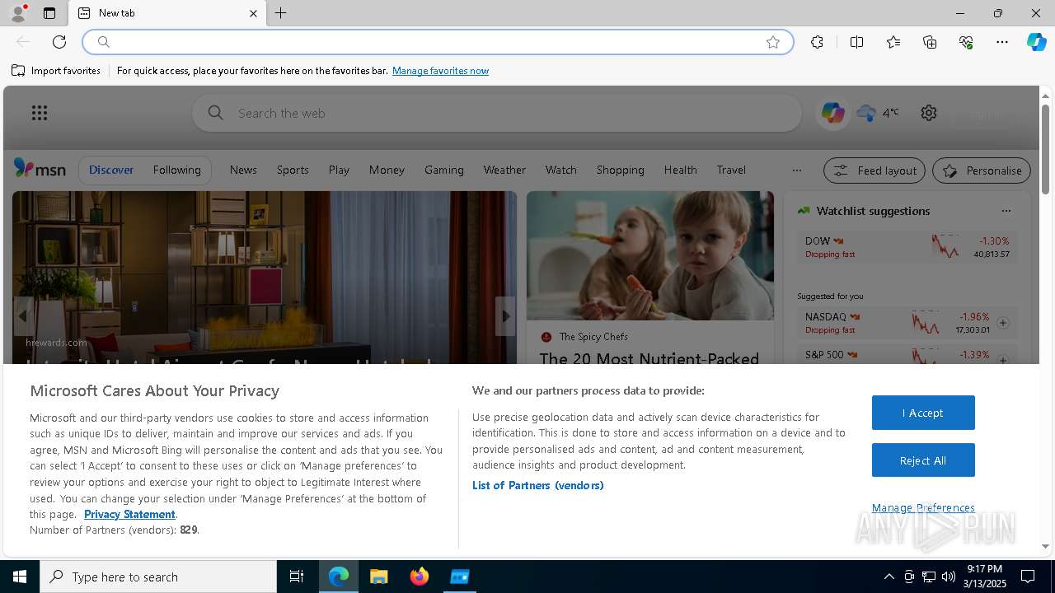Show hidden system tray icons chevron
The image size is (1055, 593).
click(889, 577)
